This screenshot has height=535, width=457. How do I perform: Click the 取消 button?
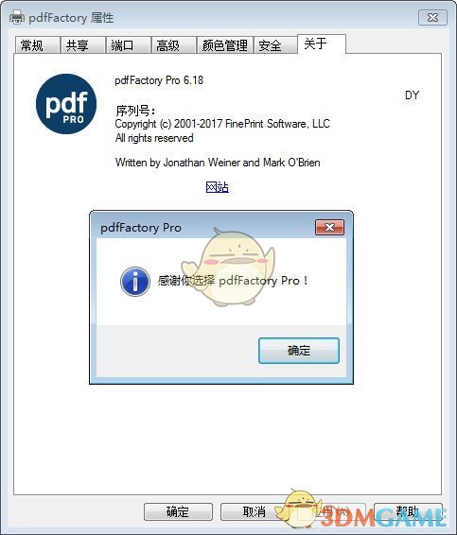coord(255,511)
